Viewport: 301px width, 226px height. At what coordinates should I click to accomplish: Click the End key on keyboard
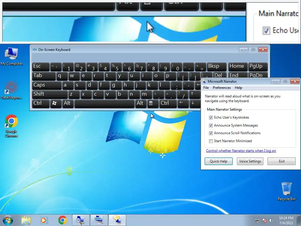pyautogui.click(x=238, y=75)
